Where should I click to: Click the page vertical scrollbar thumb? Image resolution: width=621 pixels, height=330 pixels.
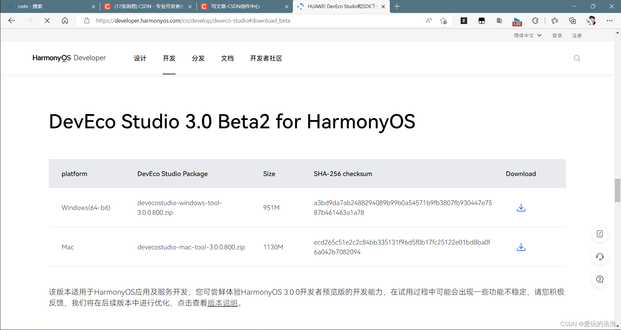click(617, 190)
